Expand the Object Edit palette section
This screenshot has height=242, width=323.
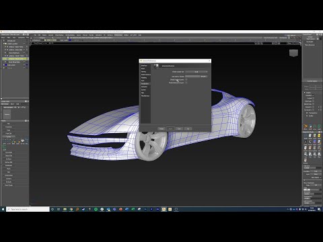(9, 155)
